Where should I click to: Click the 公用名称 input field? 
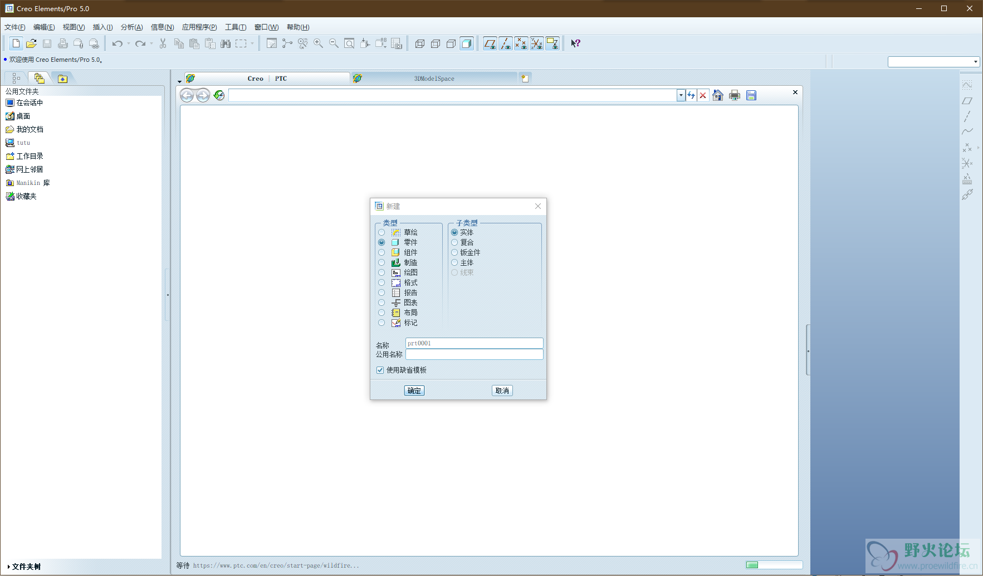[x=475, y=354]
